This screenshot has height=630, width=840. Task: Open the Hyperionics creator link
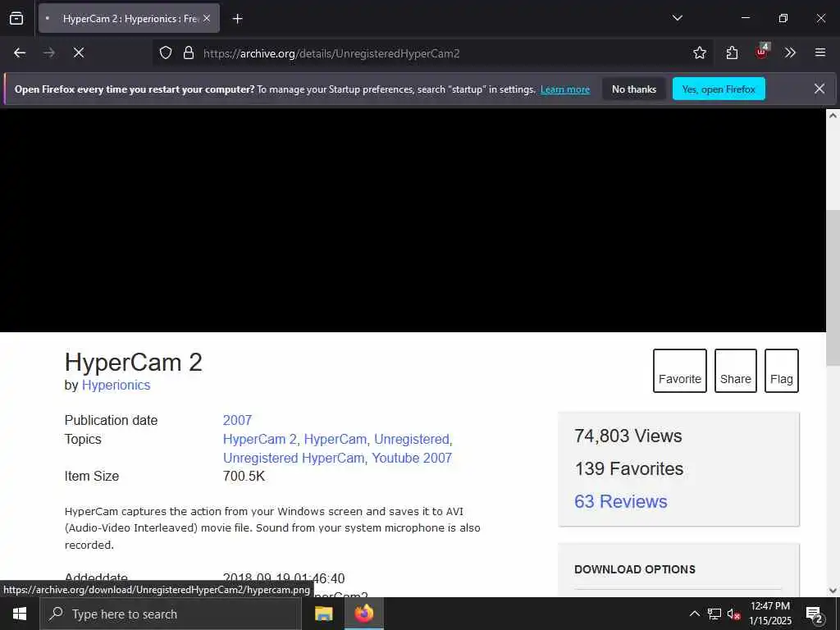pyautogui.click(x=116, y=386)
